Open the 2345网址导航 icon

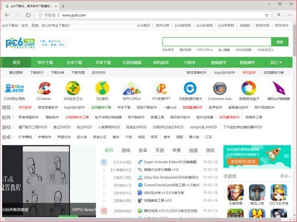pos(14,89)
